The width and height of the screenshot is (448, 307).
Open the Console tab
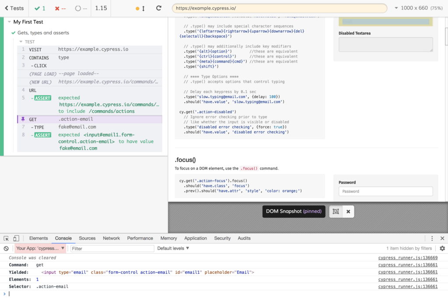(63, 238)
